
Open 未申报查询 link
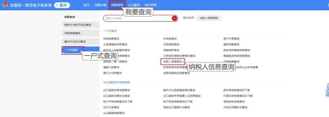coord(170,39)
